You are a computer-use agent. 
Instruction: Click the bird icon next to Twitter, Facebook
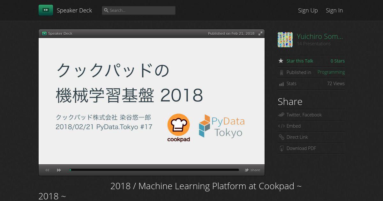[281, 115]
